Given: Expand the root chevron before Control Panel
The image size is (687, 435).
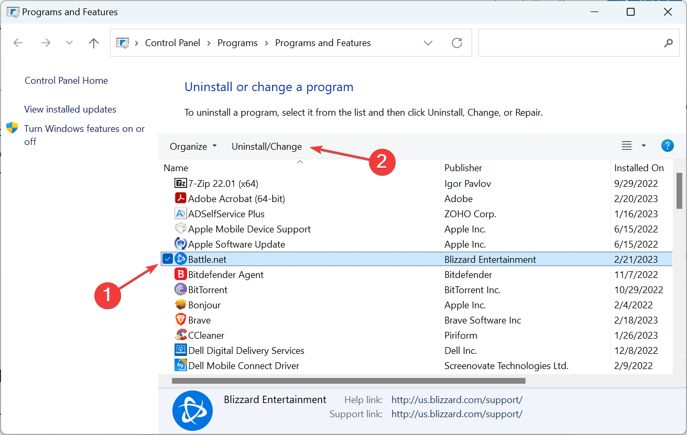Looking at the screenshot, I should (x=137, y=43).
